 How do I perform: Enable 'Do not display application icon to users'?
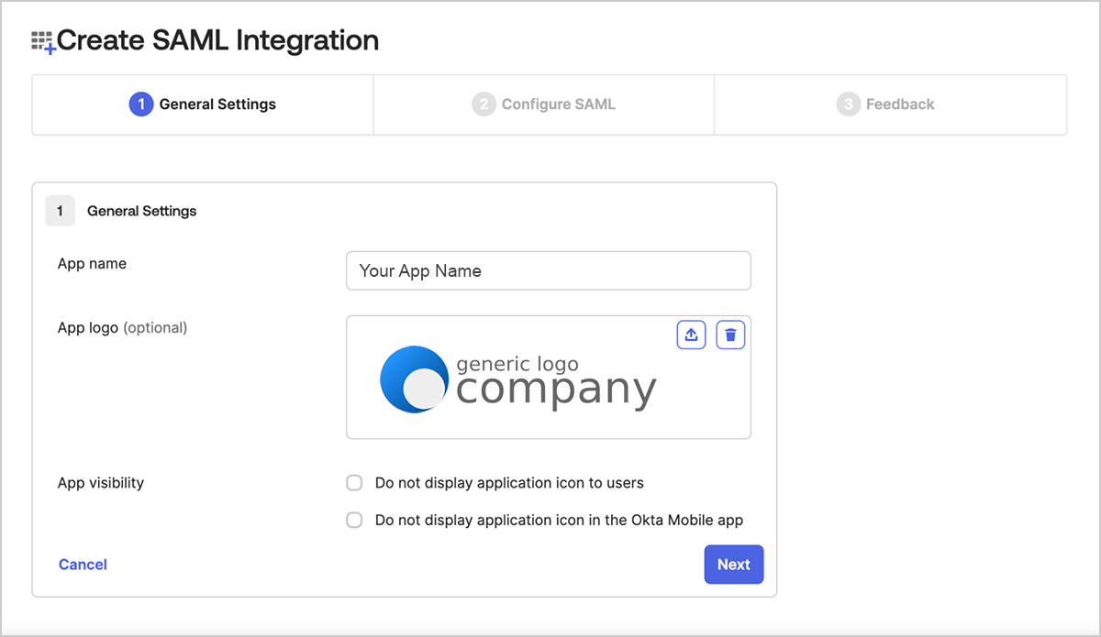click(x=354, y=483)
